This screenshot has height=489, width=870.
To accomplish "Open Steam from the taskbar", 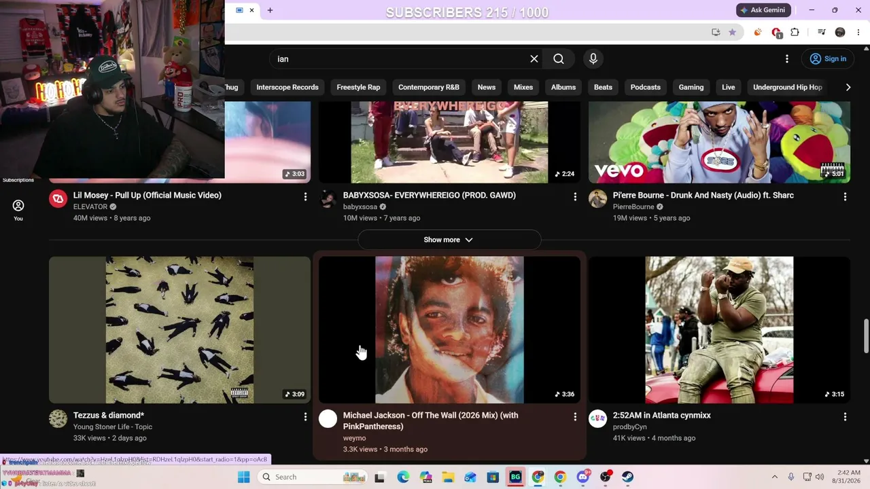I will [x=627, y=477].
